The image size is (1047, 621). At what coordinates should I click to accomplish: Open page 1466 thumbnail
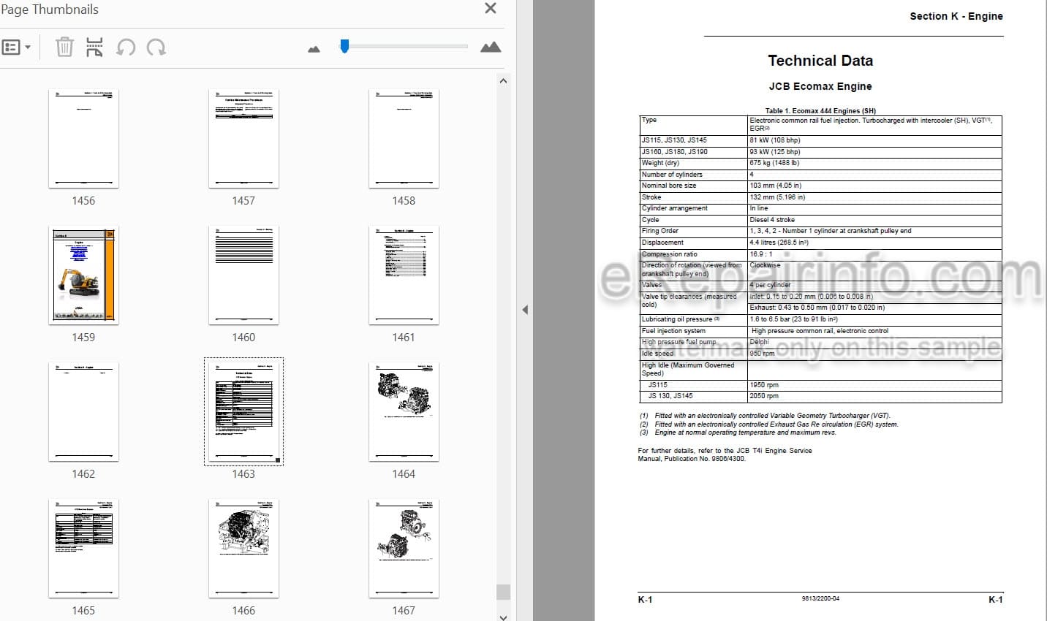tap(243, 548)
